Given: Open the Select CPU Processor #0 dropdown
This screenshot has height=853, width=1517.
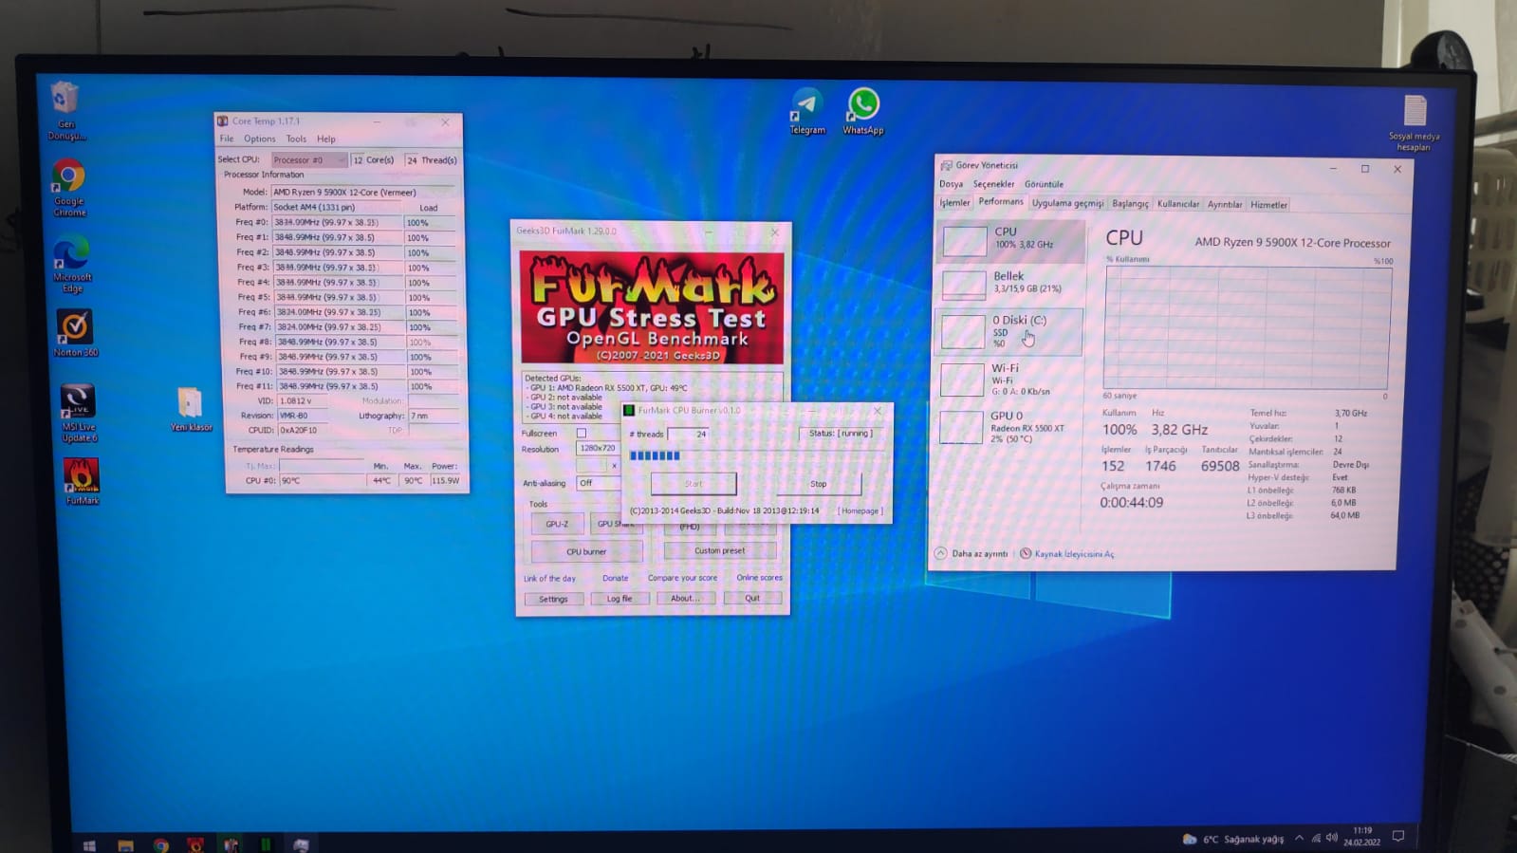Looking at the screenshot, I should [309, 159].
